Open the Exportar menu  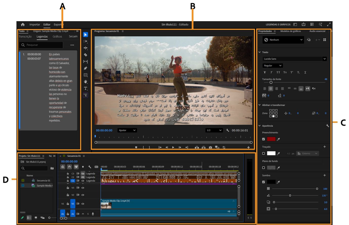click(59, 24)
